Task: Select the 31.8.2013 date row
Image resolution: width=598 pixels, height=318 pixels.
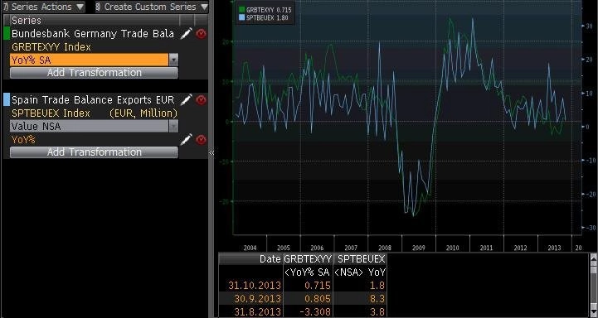Action: coord(304,312)
